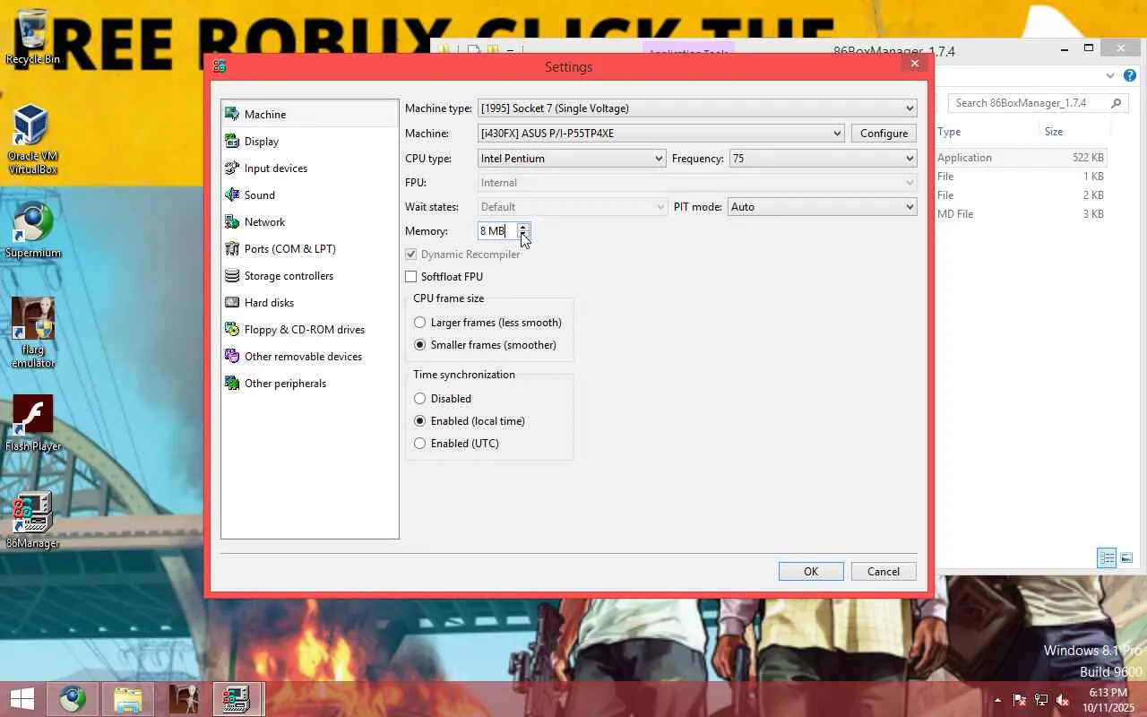Click the Explorer search magnifier icon

click(x=1117, y=103)
